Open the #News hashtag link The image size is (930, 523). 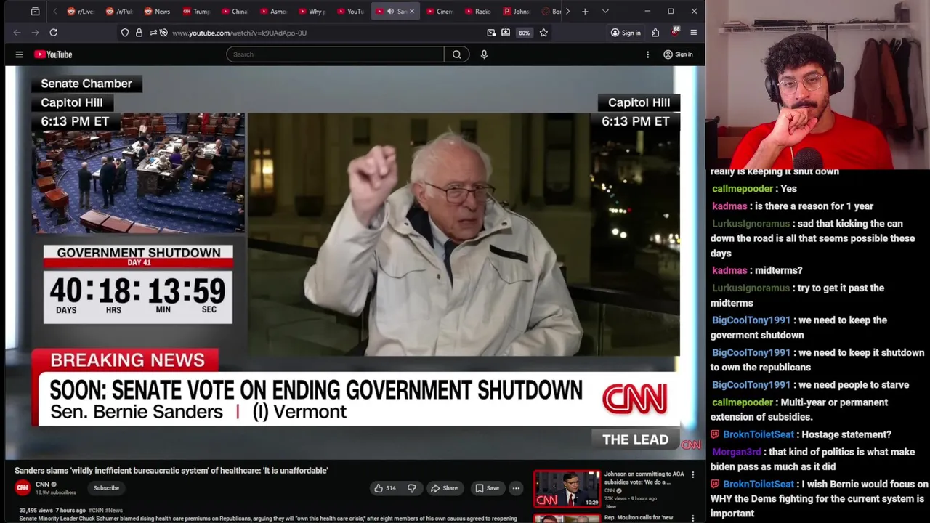click(x=113, y=511)
